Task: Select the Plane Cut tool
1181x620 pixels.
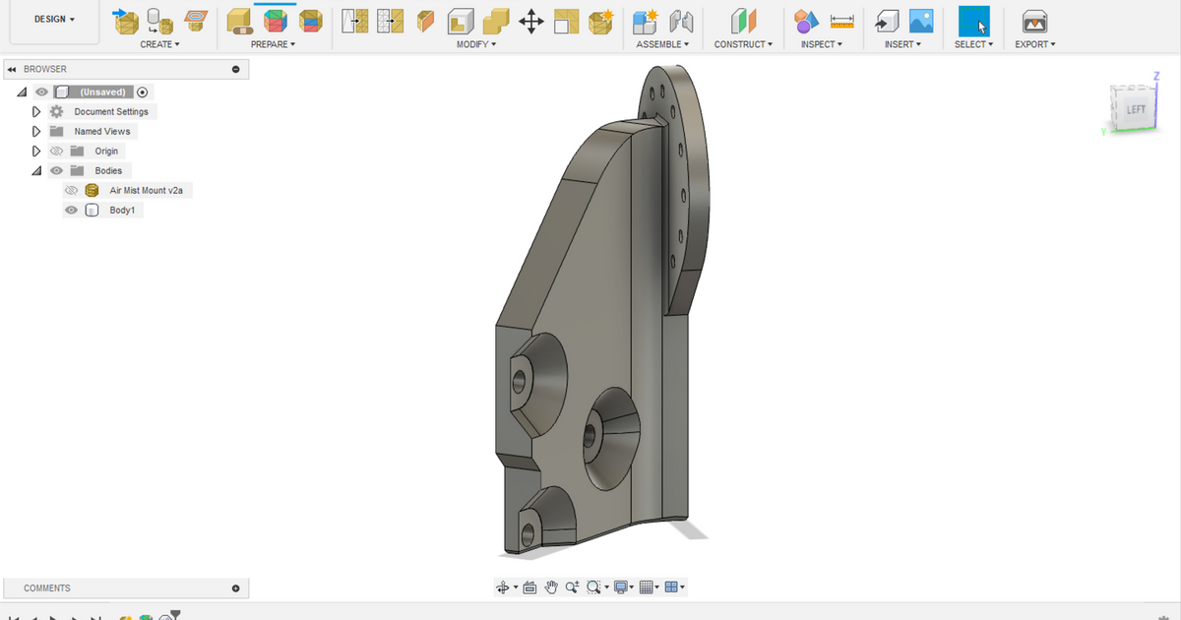Action: click(x=424, y=22)
